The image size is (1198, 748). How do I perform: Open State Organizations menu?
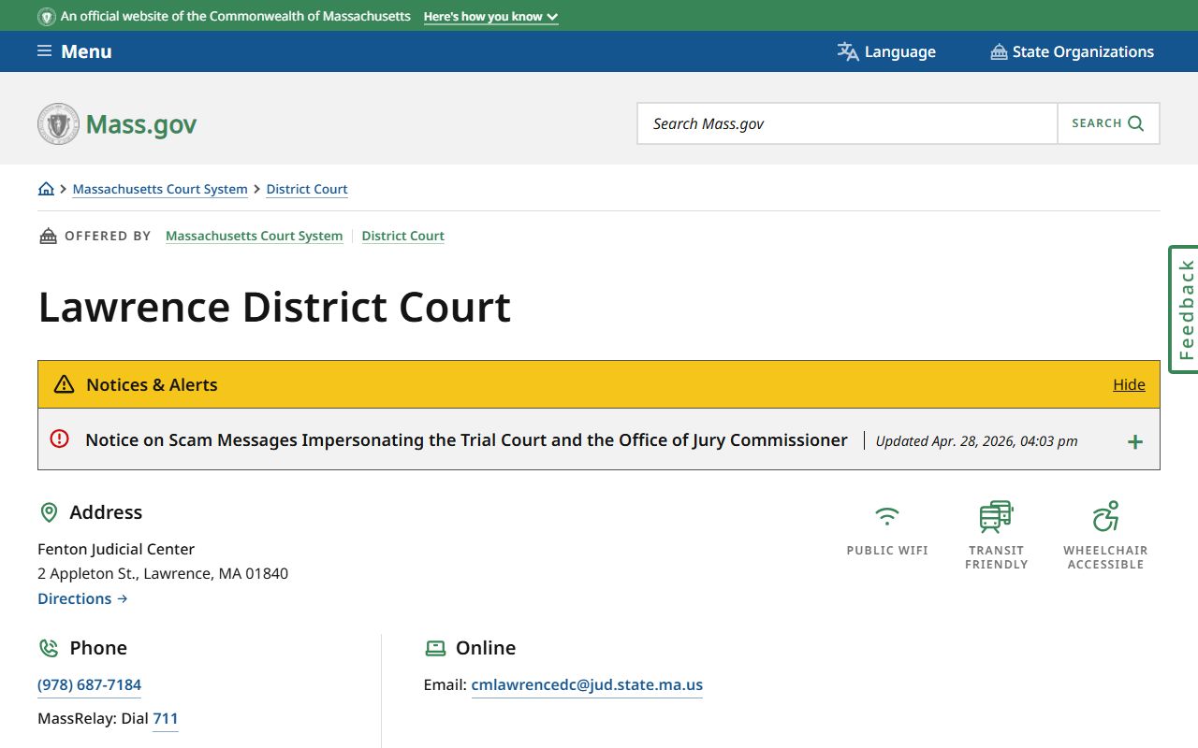(1072, 51)
